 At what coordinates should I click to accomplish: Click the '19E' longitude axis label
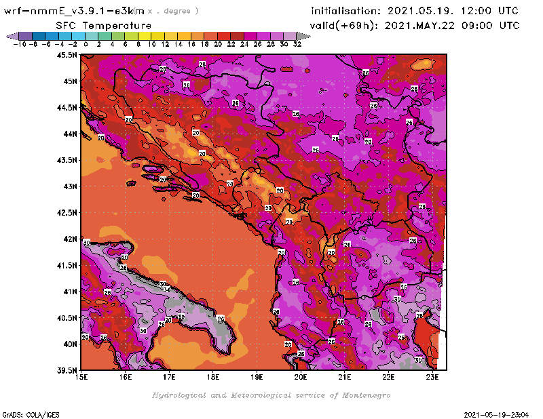(x=257, y=377)
